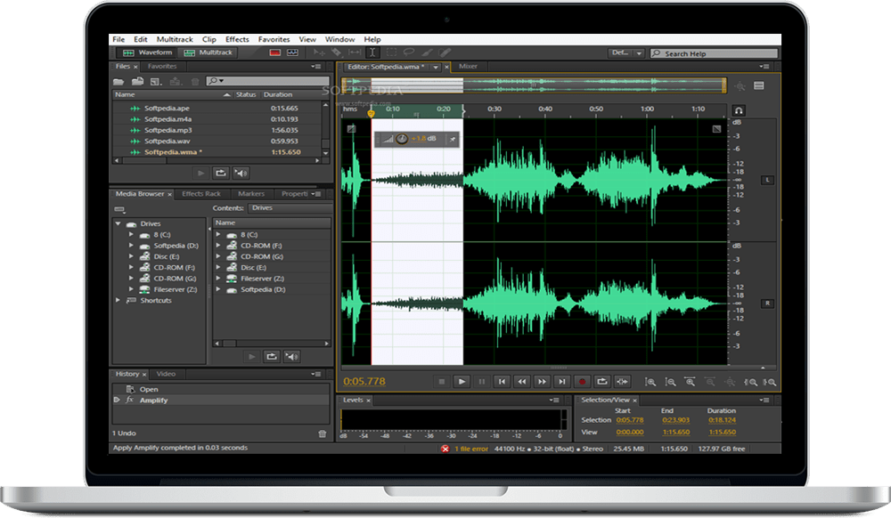Zoom in at the selection in point
The image size is (891, 518).
pyautogui.click(x=750, y=382)
